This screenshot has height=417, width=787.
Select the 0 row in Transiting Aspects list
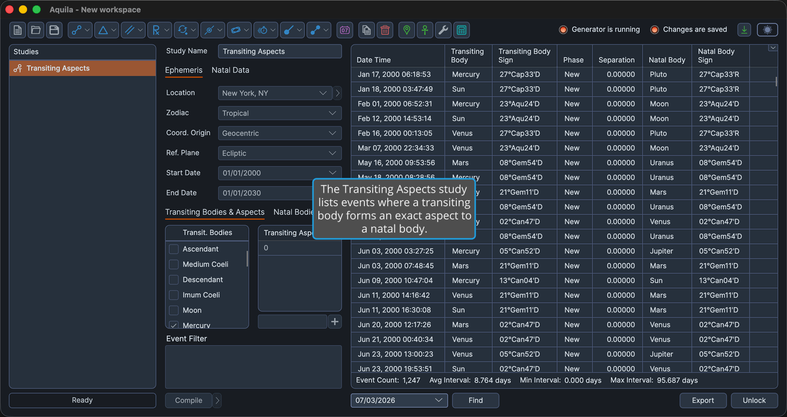click(299, 248)
